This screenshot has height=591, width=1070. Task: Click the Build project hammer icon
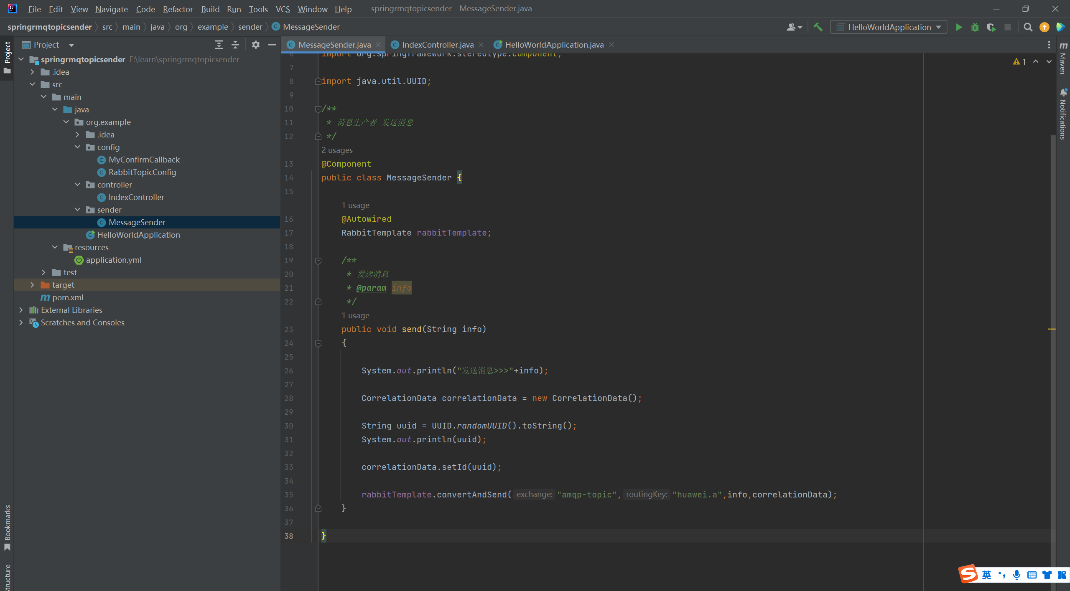pyautogui.click(x=818, y=27)
